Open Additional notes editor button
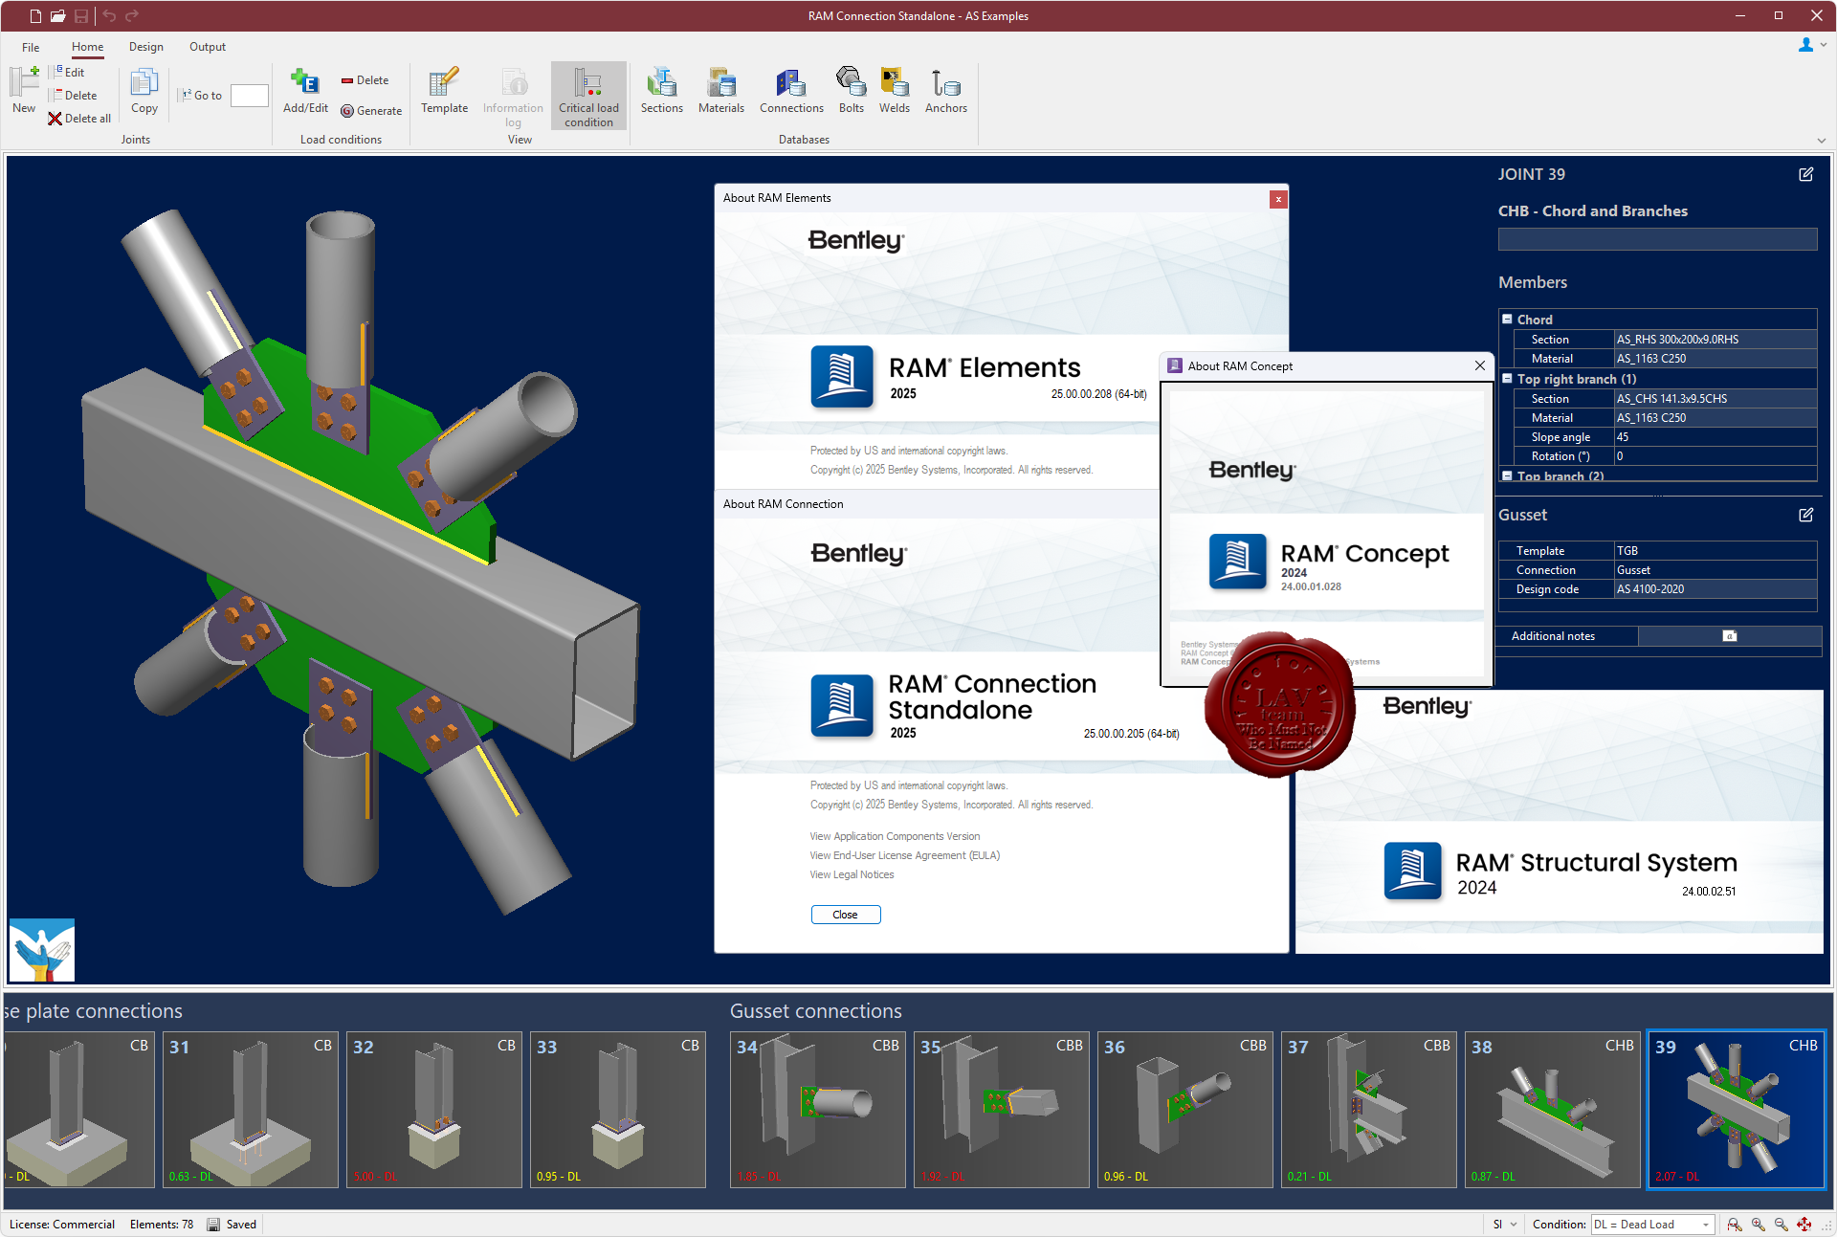Viewport: 1837px width, 1237px height. click(x=1729, y=636)
